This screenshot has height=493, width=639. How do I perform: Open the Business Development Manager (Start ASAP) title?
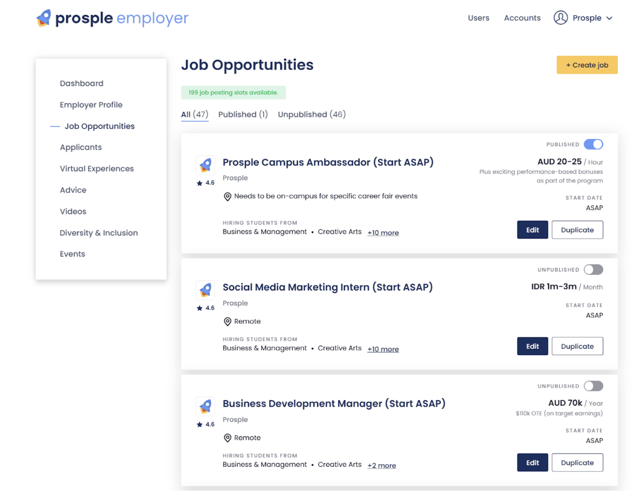(x=334, y=404)
